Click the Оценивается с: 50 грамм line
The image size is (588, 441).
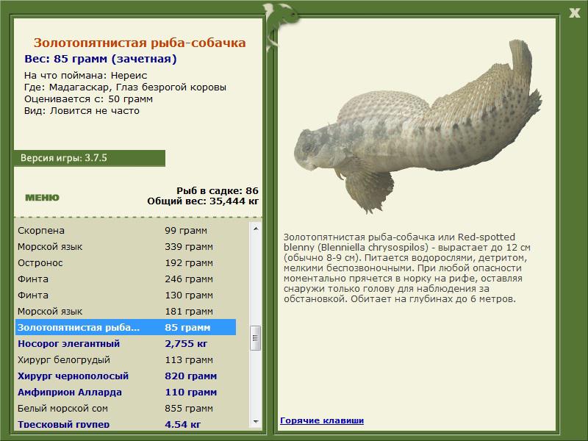88,99
